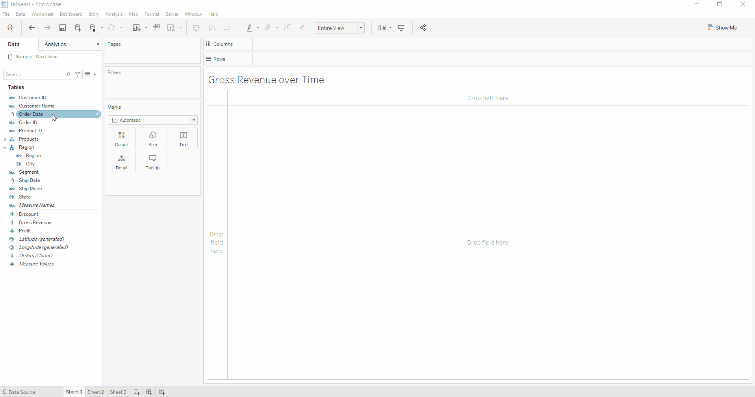Swap rows and columns icon

[197, 28]
